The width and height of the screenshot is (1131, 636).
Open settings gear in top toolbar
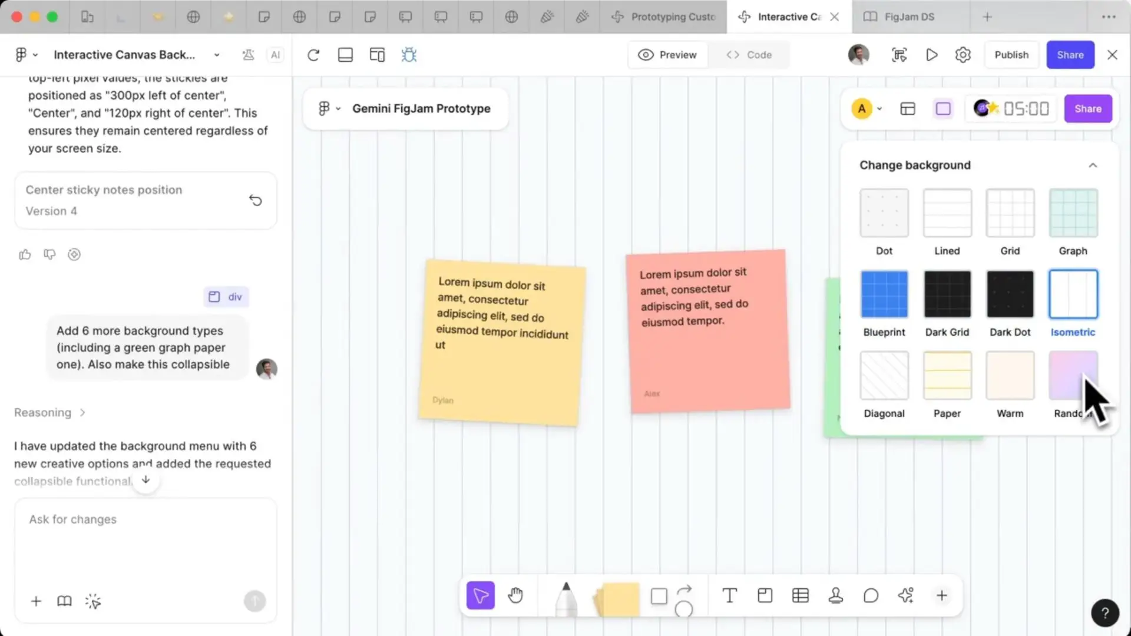tap(963, 55)
